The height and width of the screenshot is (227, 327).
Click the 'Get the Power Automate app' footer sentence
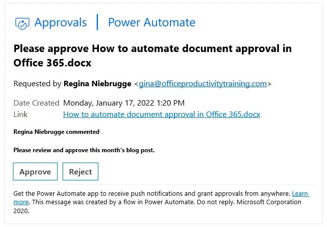click(x=152, y=194)
